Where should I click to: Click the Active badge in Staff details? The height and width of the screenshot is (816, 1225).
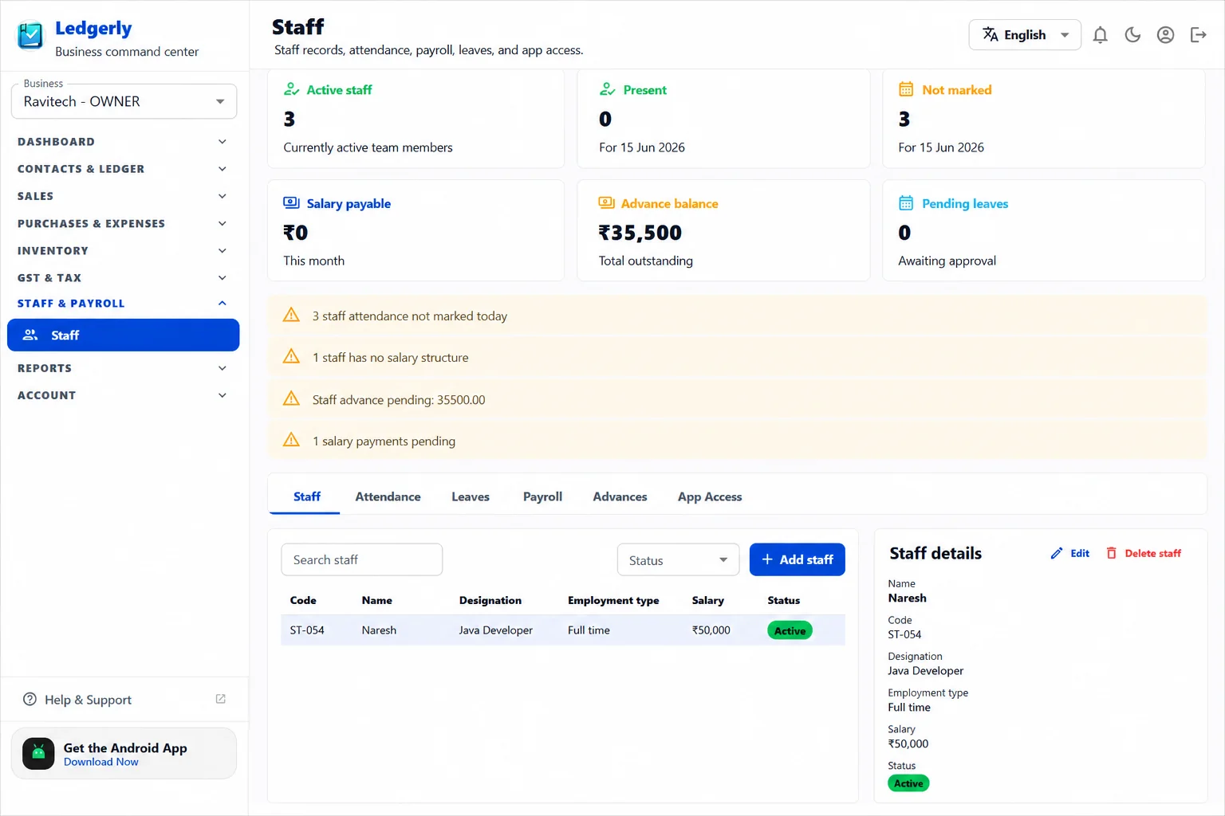tap(908, 783)
